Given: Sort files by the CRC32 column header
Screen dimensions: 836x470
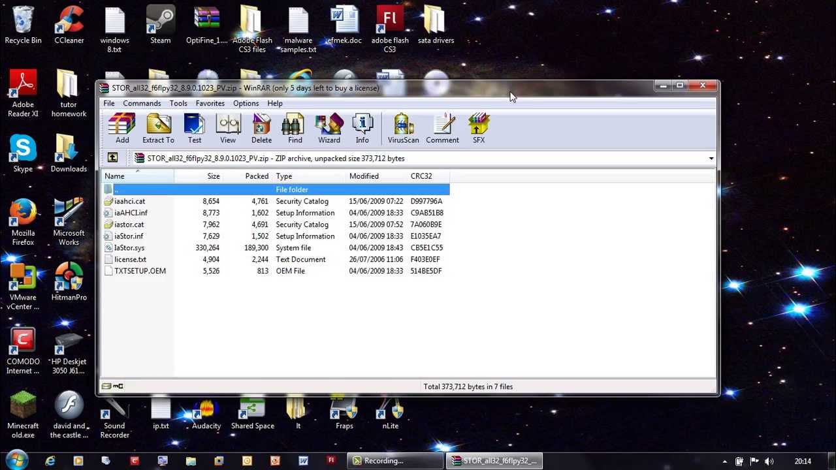Looking at the screenshot, I should point(428,176).
